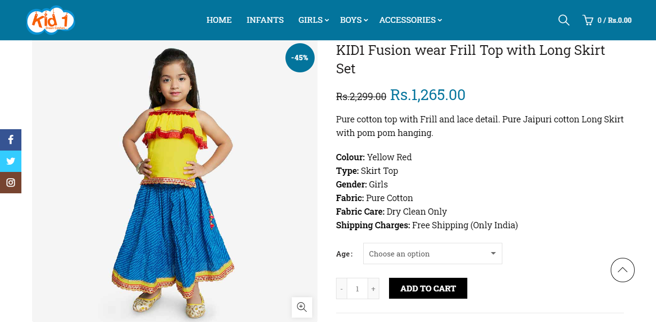Open the Infants menu item

[265, 20]
